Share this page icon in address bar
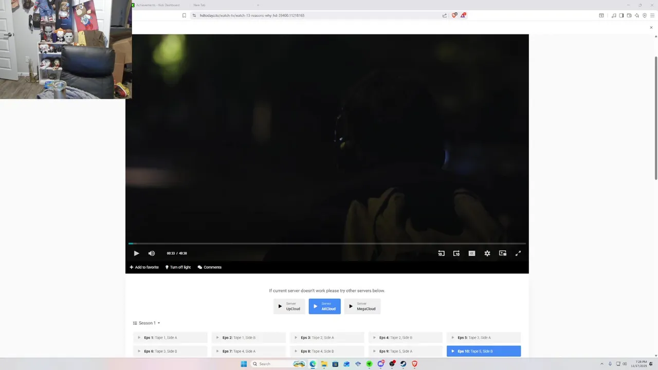Screen dimensions: 658x370 [x=444, y=15]
